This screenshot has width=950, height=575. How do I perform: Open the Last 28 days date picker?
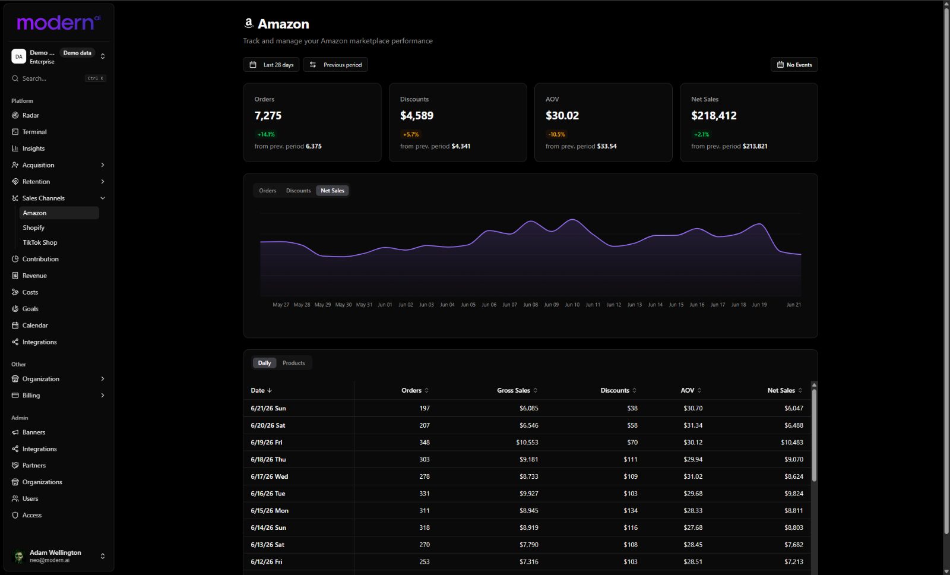coord(271,65)
